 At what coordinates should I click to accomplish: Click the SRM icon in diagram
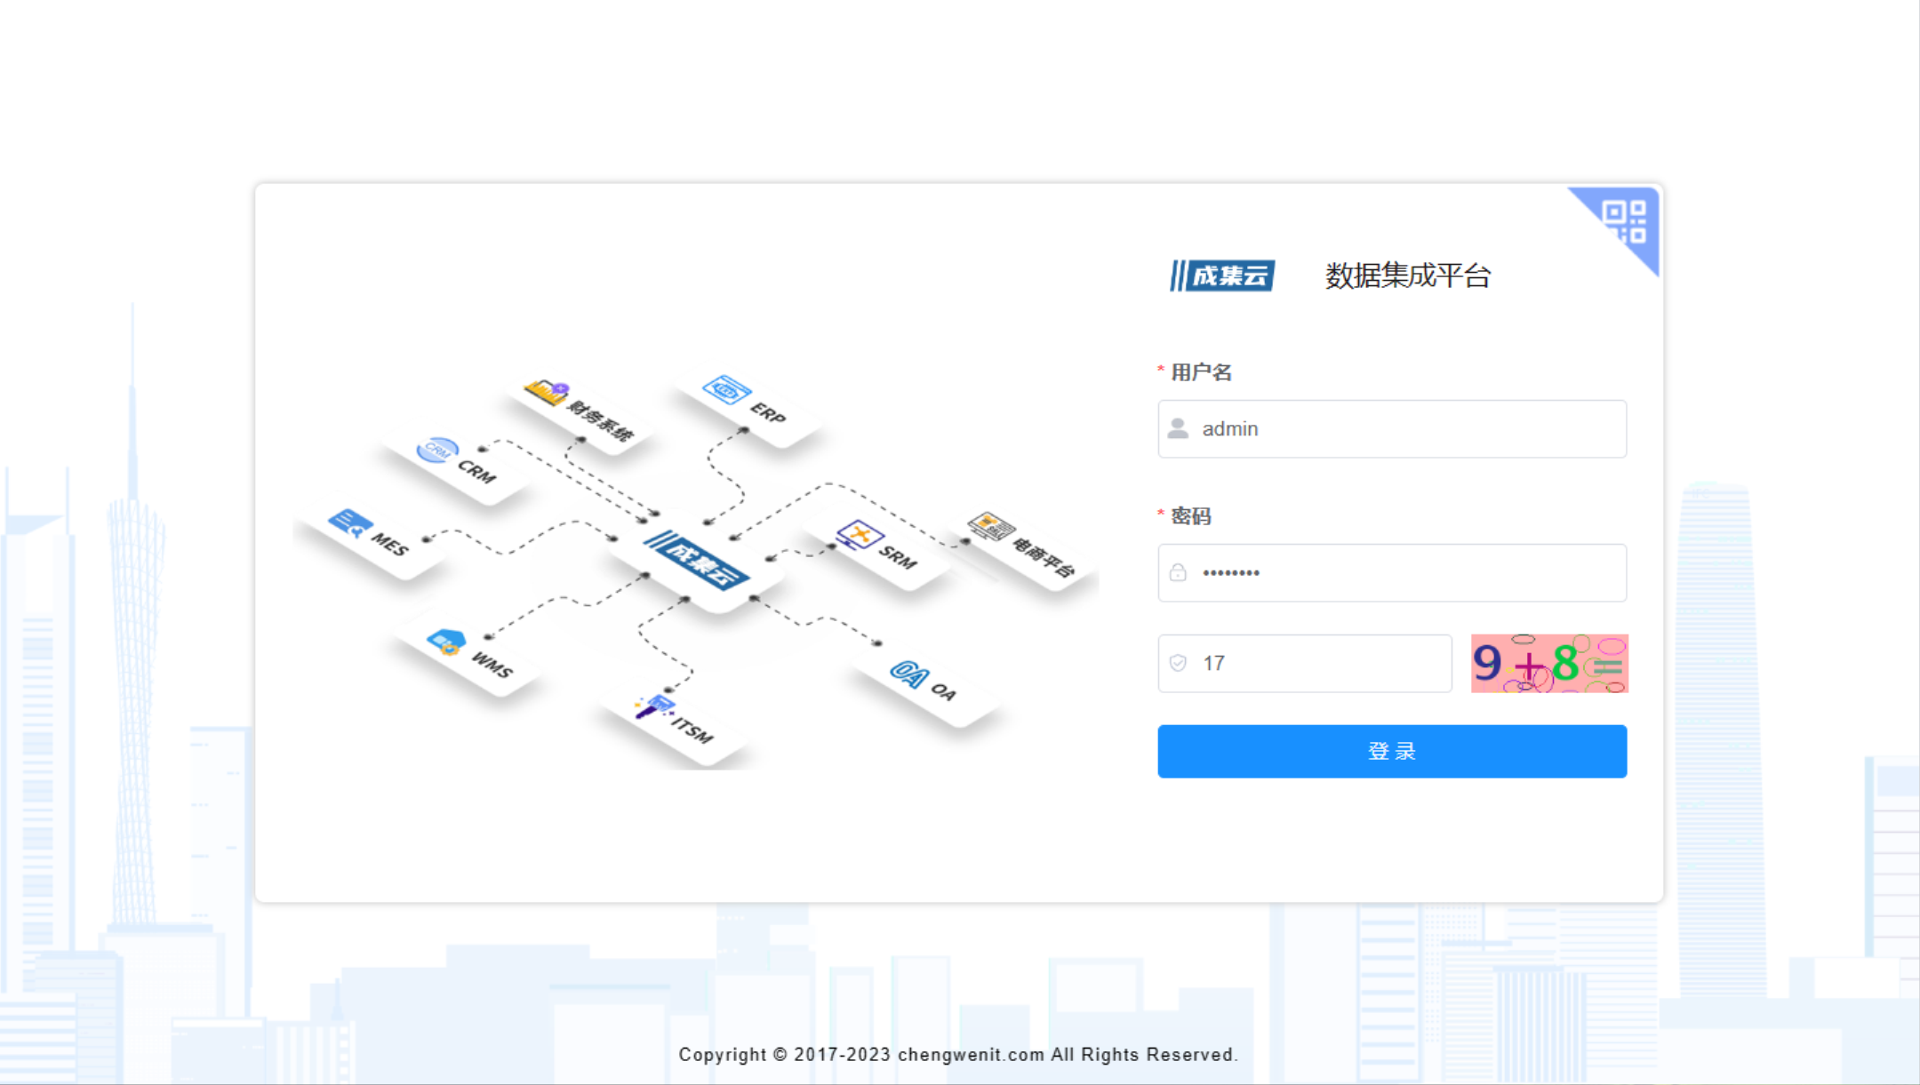(x=860, y=535)
